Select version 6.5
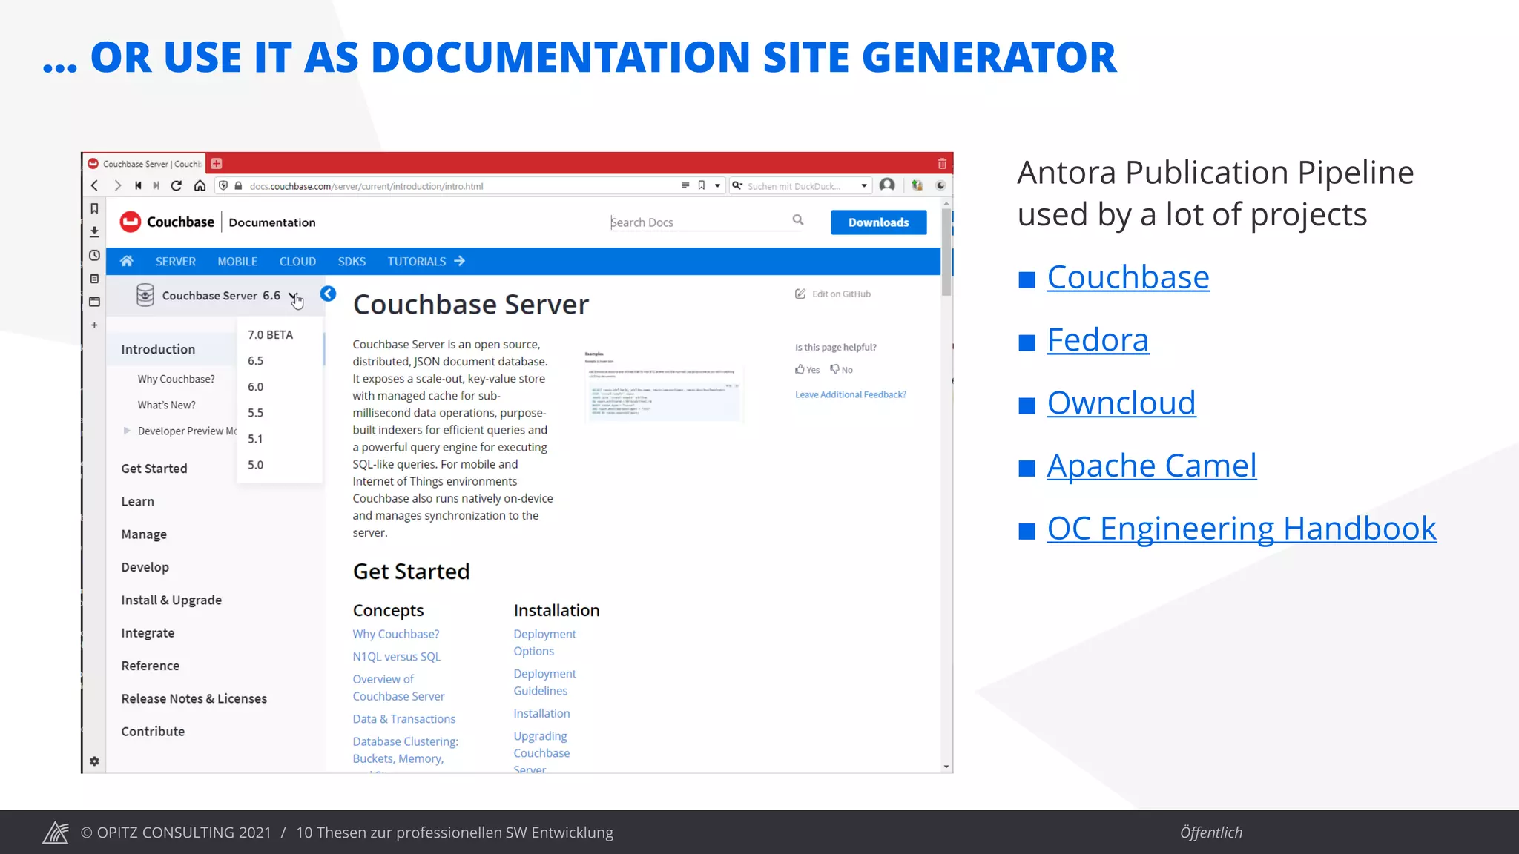1519x854 pixels. point(256,360)
